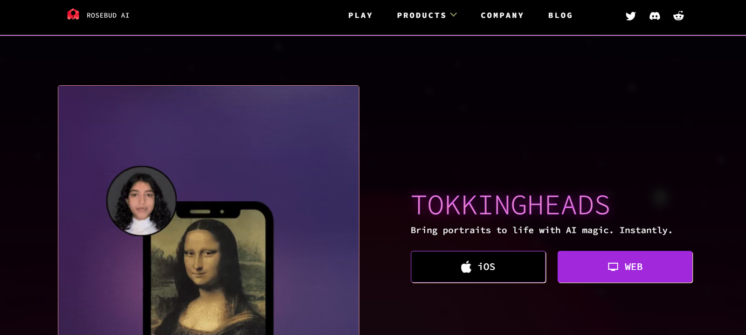Click the red Rosebud logo icon
Screen dimensions: 746x335
tap(73, 14)
